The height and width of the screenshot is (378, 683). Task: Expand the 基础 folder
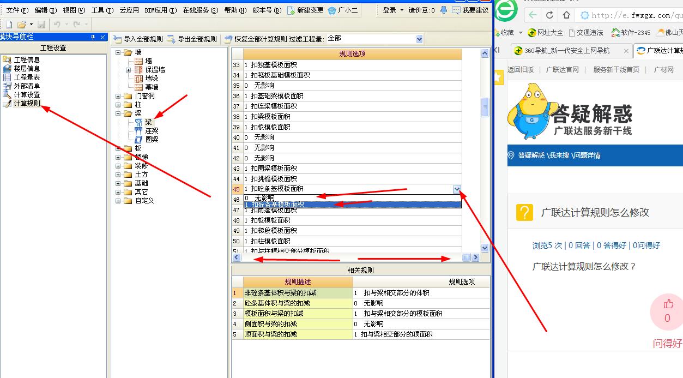click(118, 183)
